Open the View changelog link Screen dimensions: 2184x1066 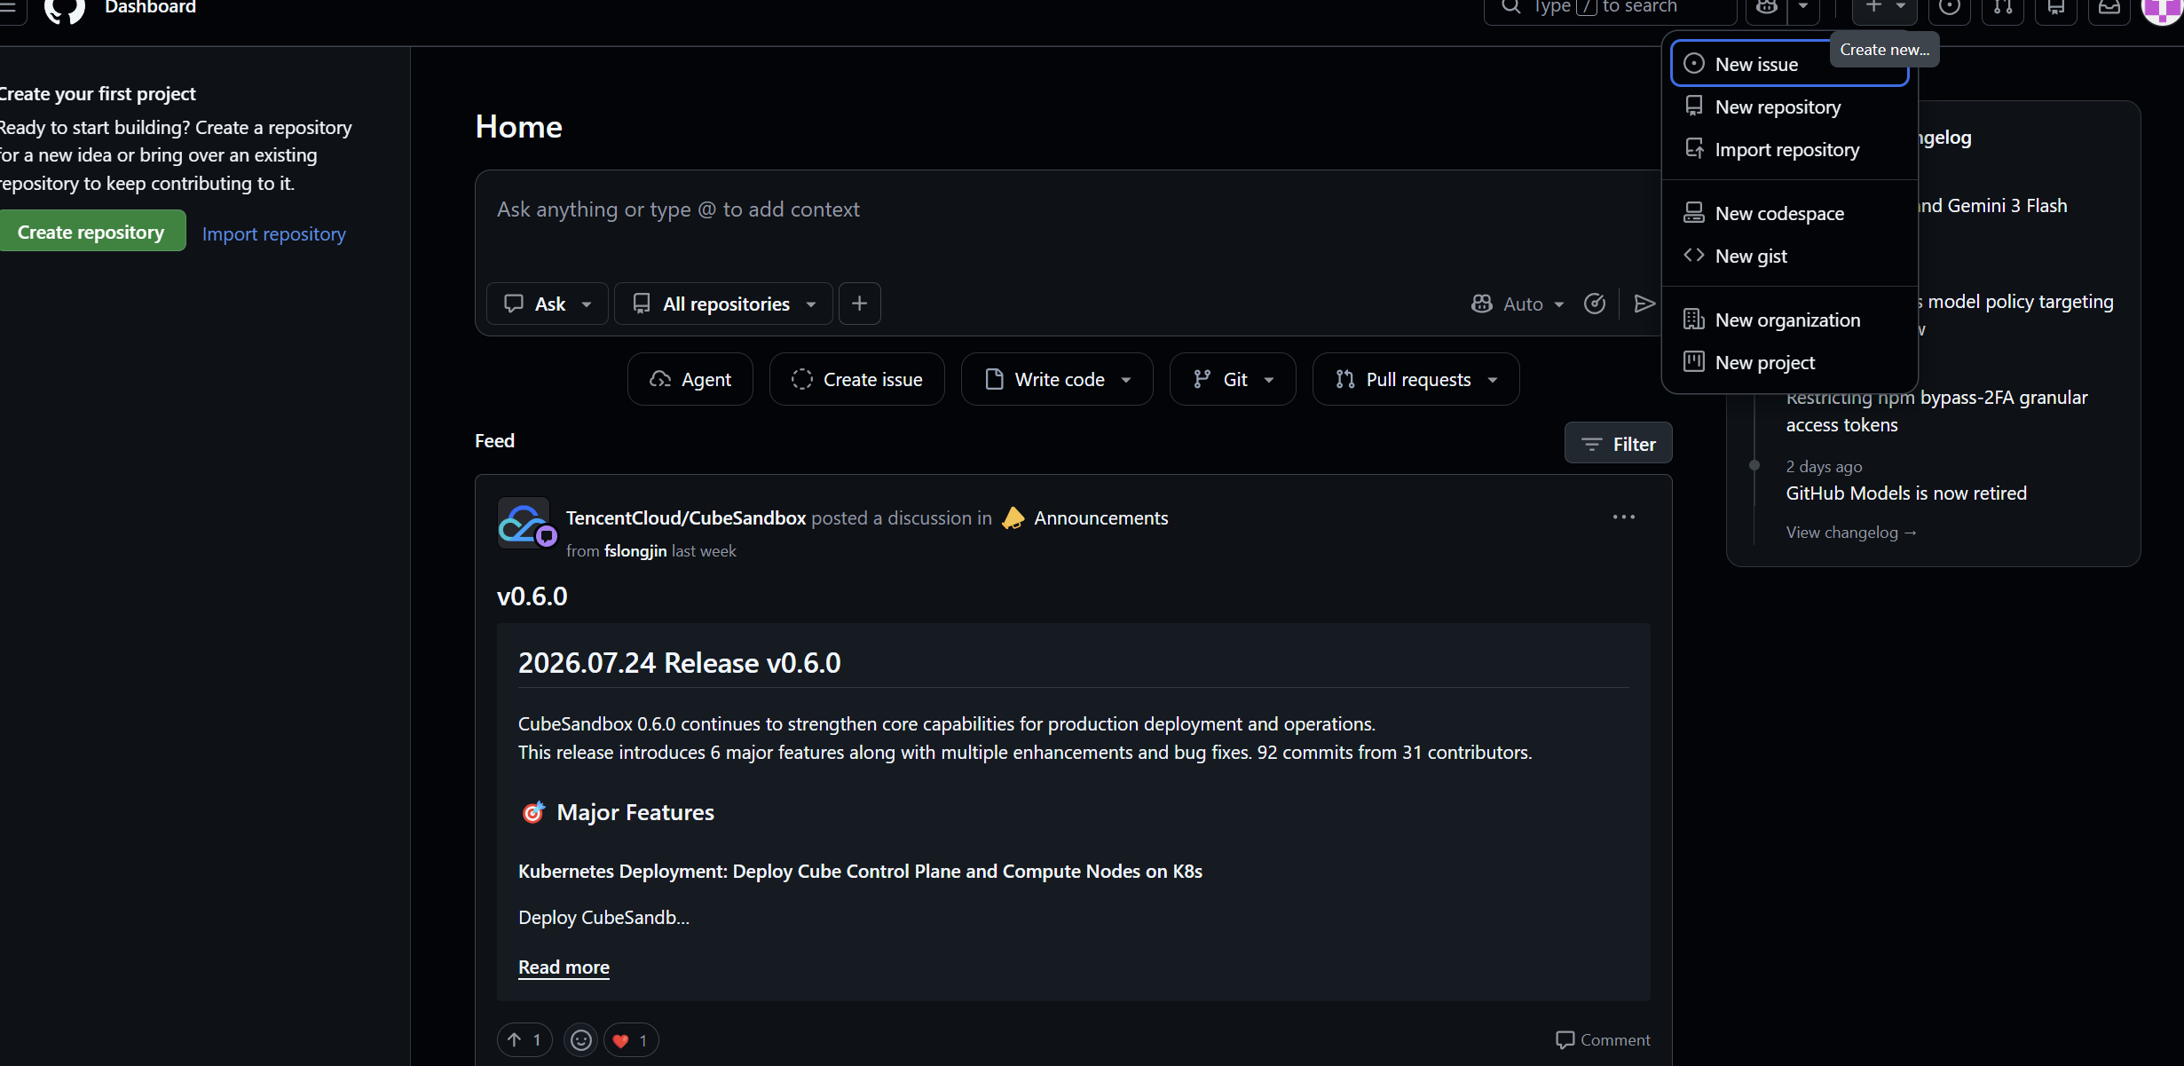[x=1851, y=533]
